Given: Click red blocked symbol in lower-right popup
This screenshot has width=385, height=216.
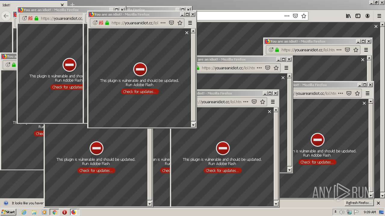Looking at the screenshot, I should [318, 140].
